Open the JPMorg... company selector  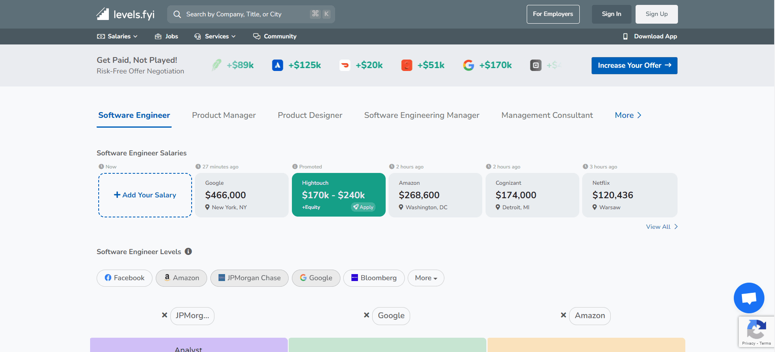[x=192, y=316]
